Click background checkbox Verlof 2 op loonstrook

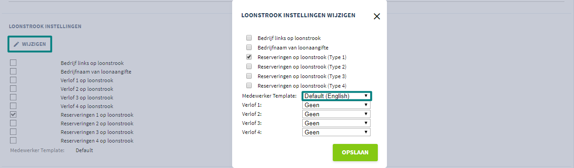(13, 89)
